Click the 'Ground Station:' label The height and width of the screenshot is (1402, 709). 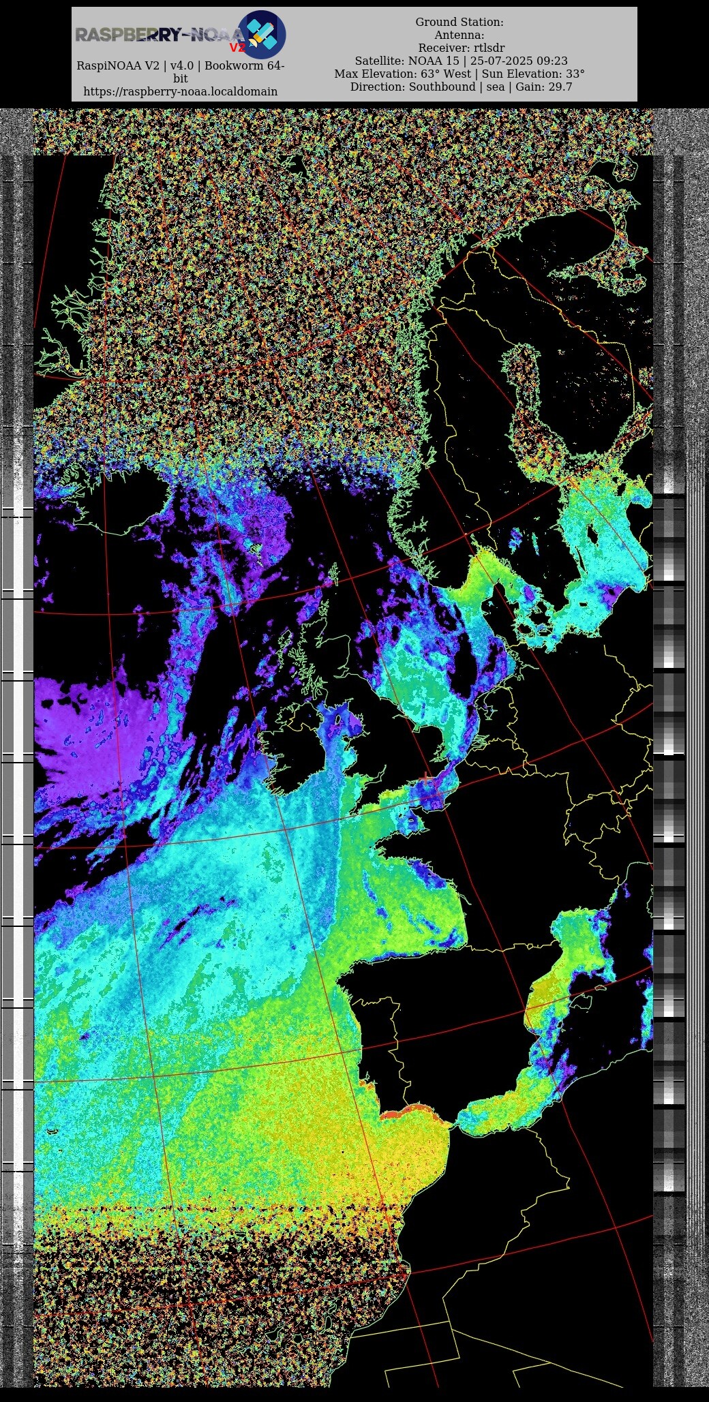point(459,22)
